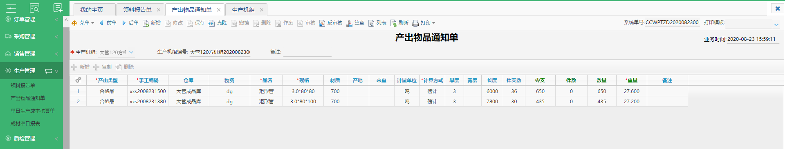Screen dimensions: 785x149
Task: Refresh the form with 刷新
Action: pos(399,23)
